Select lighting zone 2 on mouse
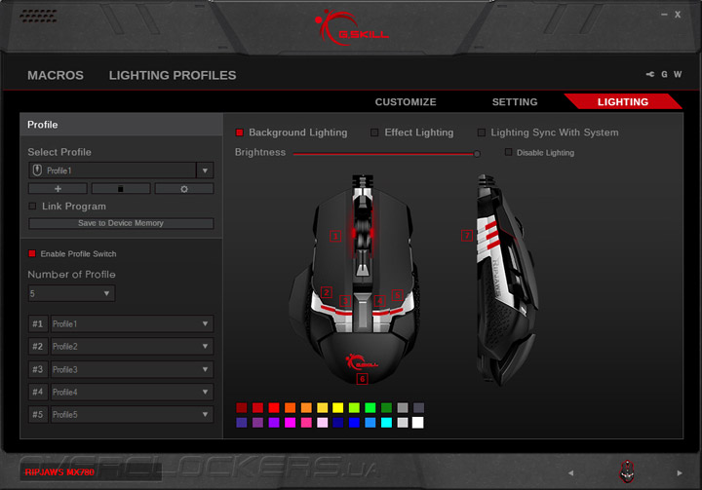The width and height of the screenshot is (702, 490). 327,292
